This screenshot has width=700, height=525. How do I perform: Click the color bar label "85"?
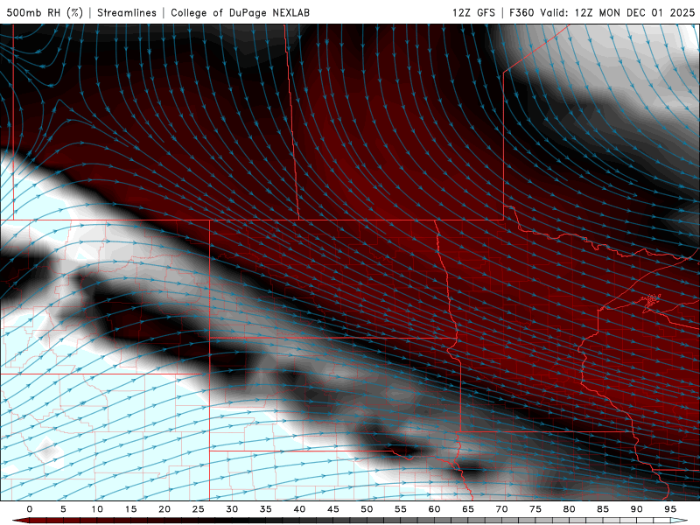(x=603, y=509)
